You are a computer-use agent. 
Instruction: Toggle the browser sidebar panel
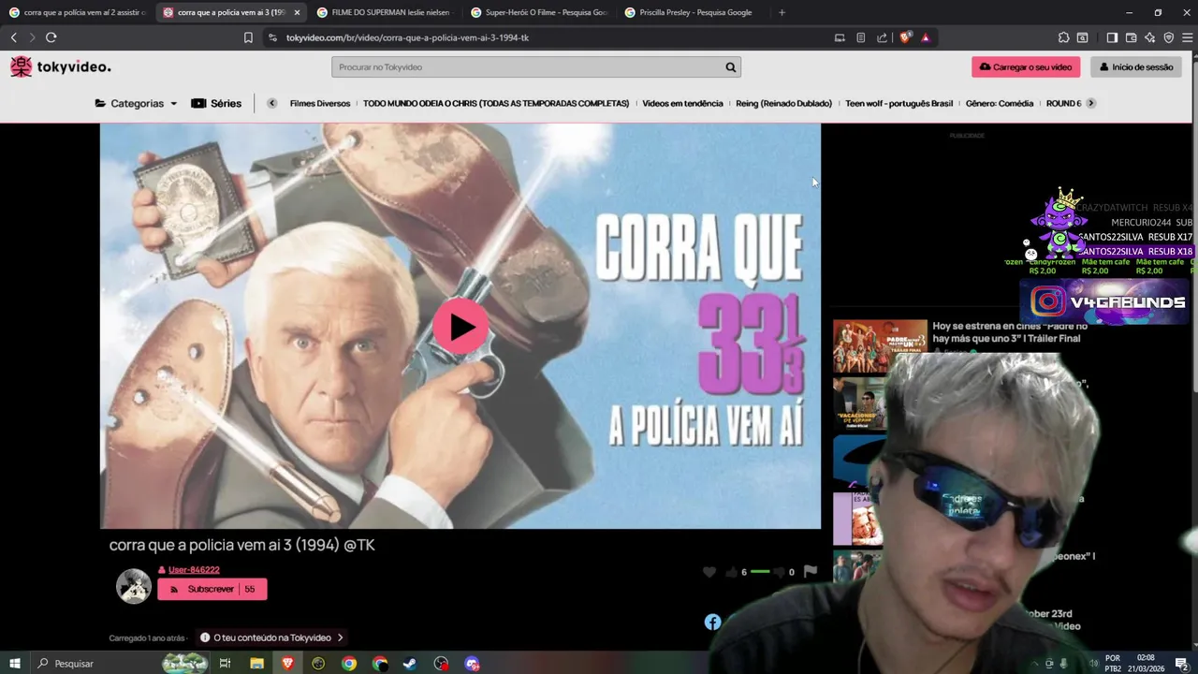(x=1112, y=37)
